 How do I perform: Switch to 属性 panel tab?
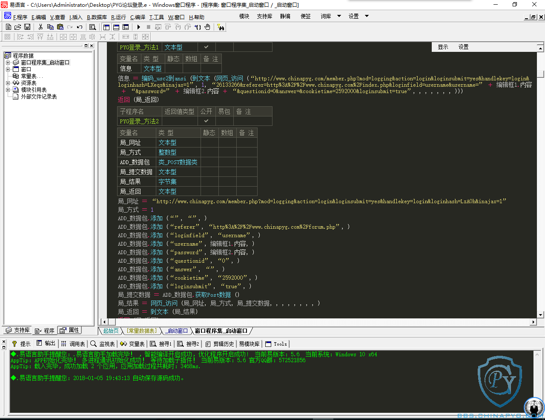(69, 330)
